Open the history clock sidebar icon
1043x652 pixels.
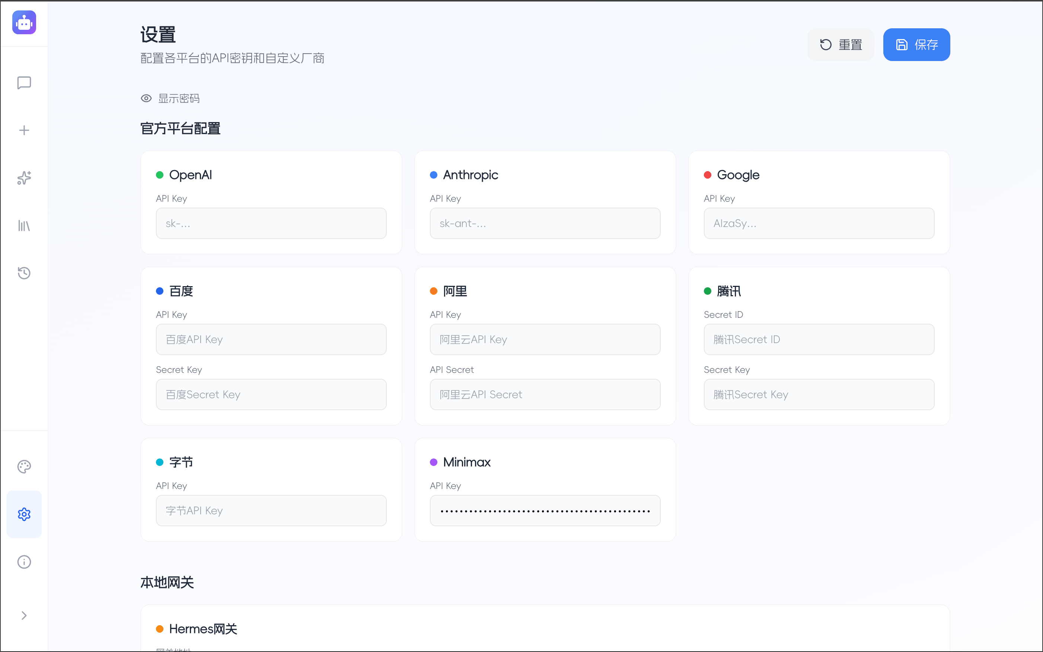(24, 273)
